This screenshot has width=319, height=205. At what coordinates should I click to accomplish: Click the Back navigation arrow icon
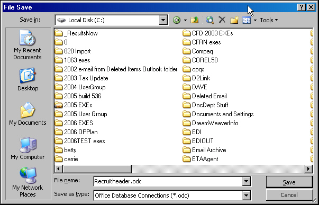[177, 20]
